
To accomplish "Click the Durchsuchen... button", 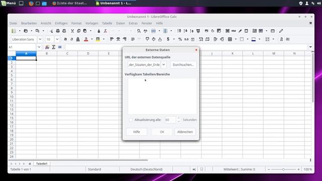I will (183, 65).
